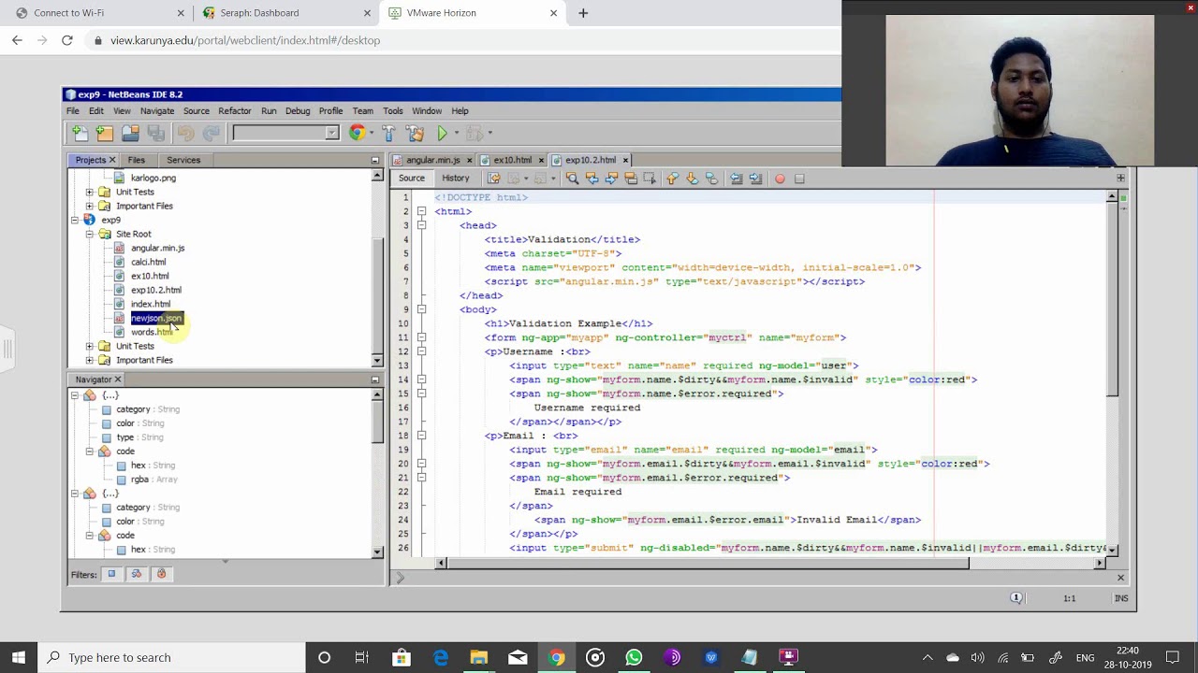This screenshot has width=1198, height=673.
Task: Click the Clean and Build icon
Action: click(x=416, y=134)
